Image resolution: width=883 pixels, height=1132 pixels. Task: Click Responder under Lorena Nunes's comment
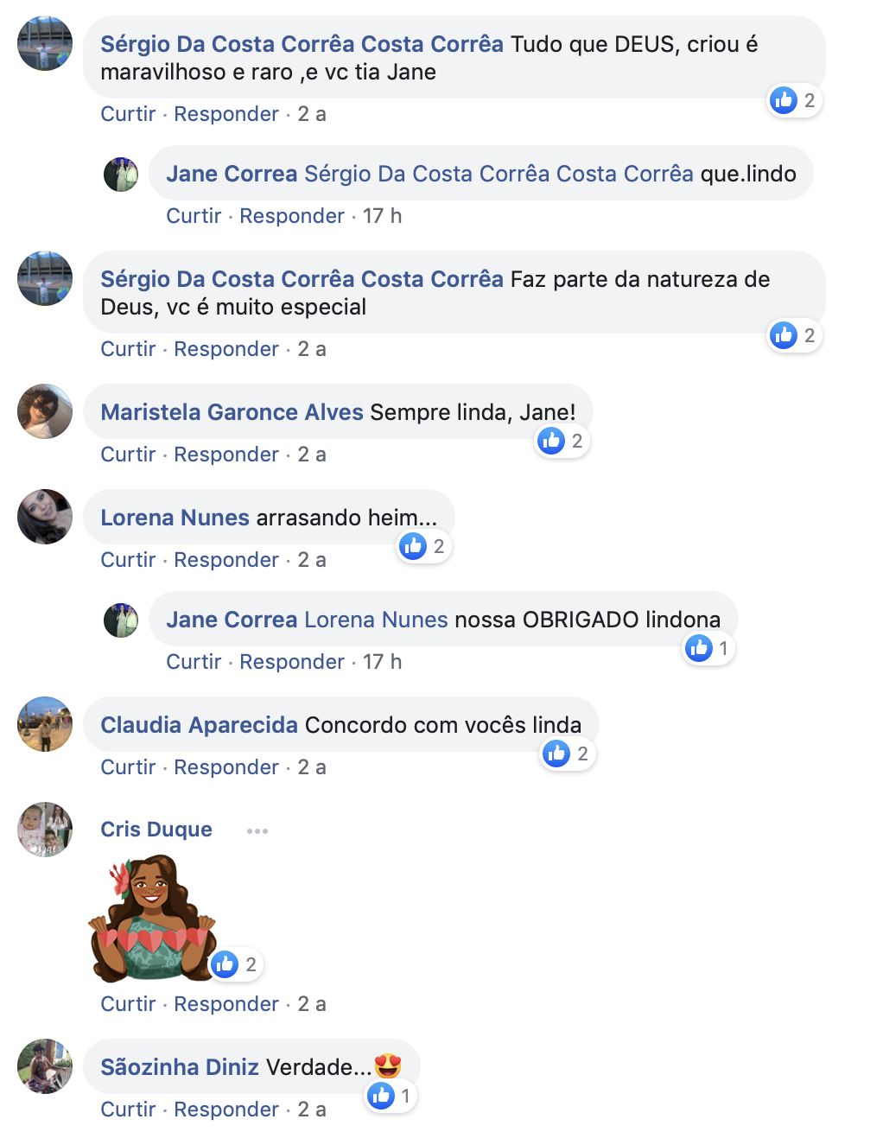pos(226,560)
